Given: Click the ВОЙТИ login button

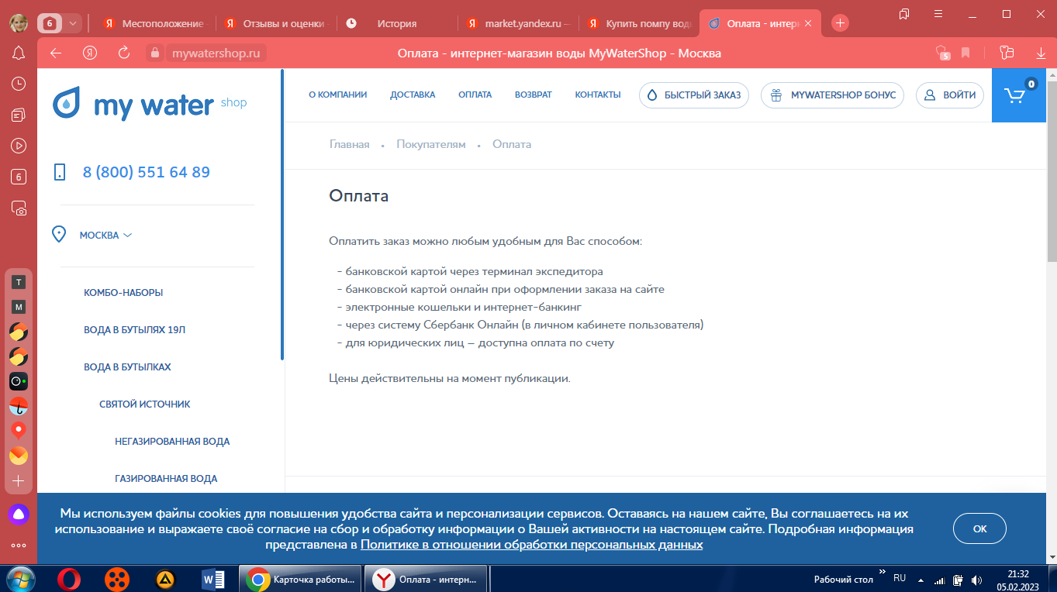Looking at the screenshot, I should point(950,95).
